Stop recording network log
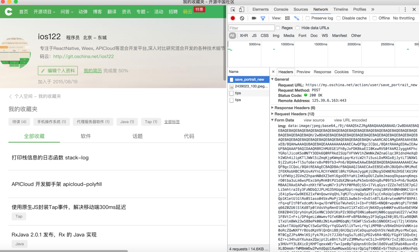 tap(233, 18)
